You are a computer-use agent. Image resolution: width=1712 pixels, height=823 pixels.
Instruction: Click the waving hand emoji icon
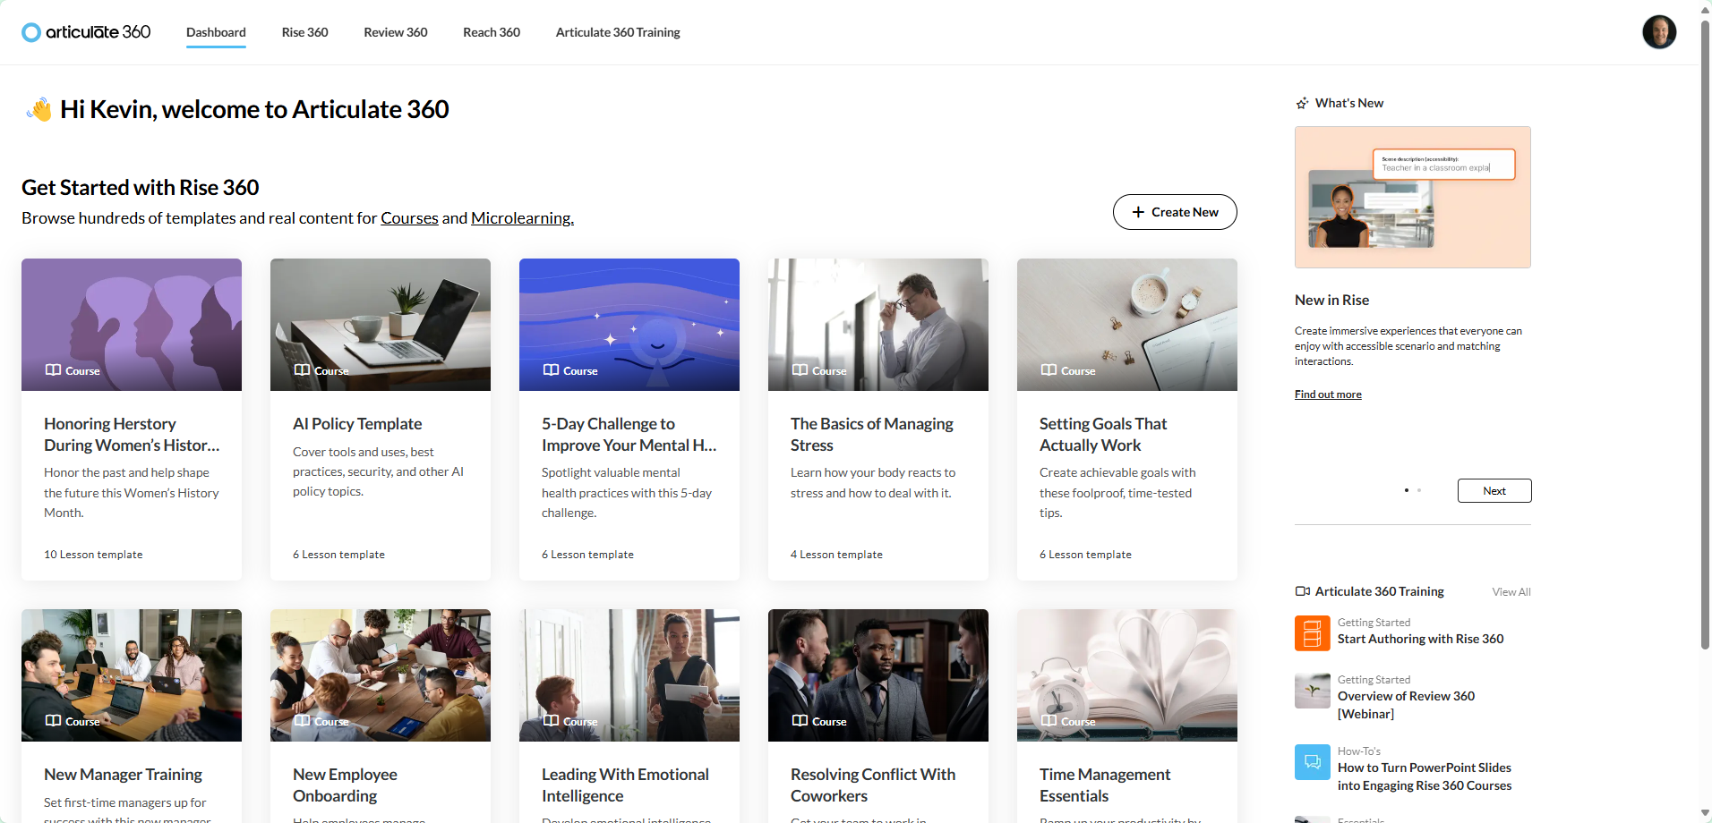(x=39, y=110)
